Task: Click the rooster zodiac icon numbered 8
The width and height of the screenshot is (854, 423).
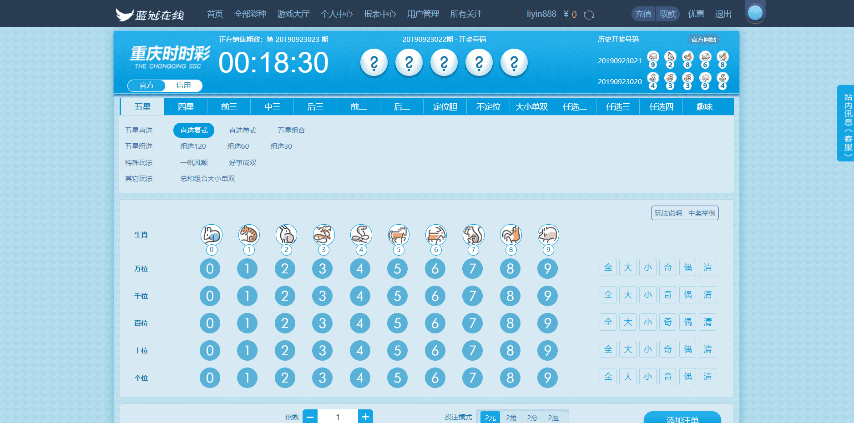Action: point(511,235)
